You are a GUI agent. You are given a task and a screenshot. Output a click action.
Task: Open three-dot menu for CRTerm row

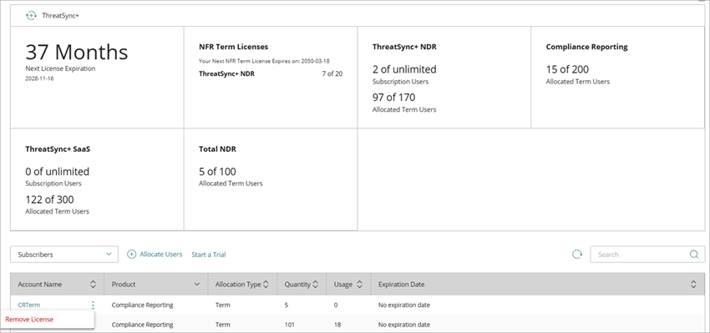coord(93,305)
